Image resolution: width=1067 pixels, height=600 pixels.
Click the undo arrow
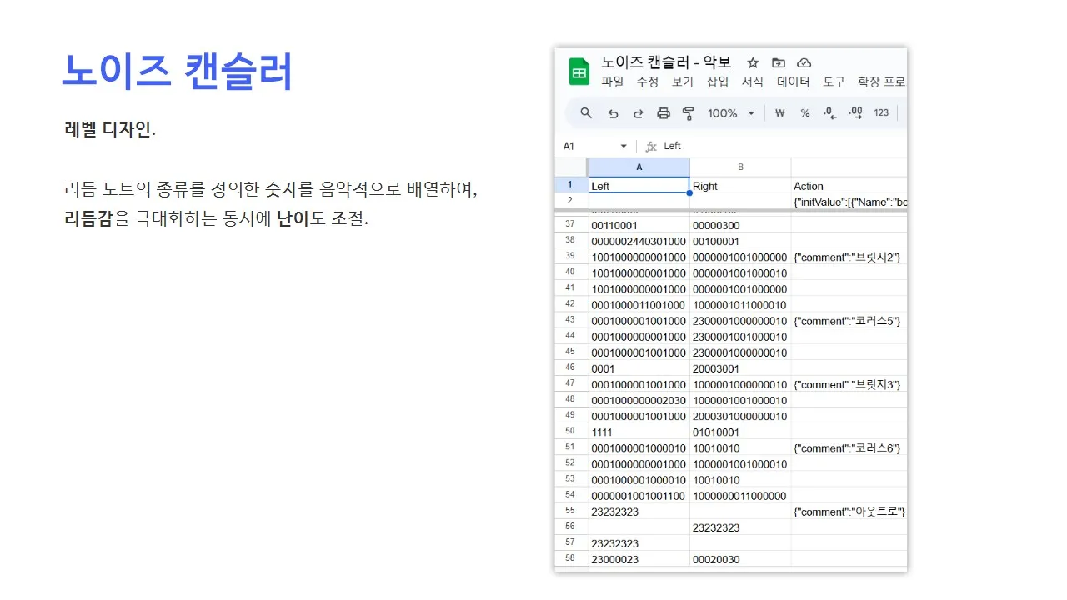(x=613, y=113)
